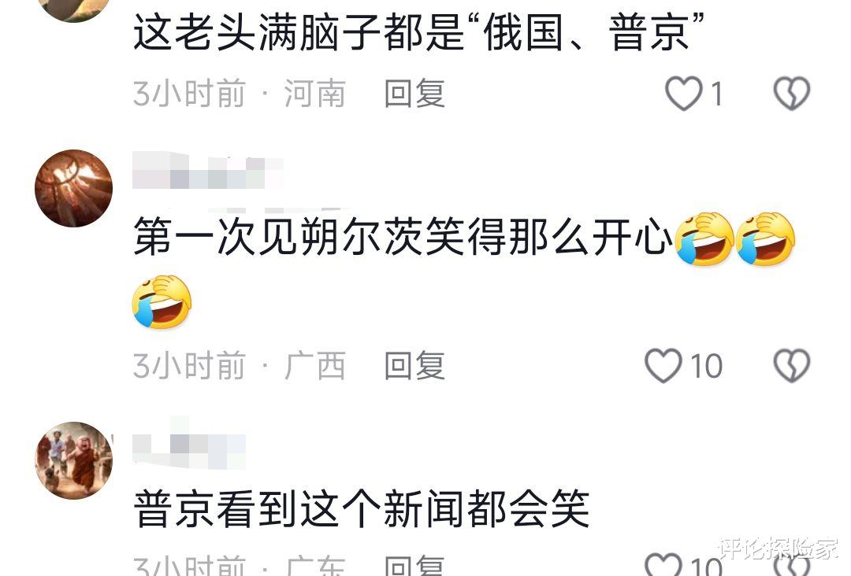Open blurred username above 普京看到 comment
851x576 pixels.
[x=189, y=445]
